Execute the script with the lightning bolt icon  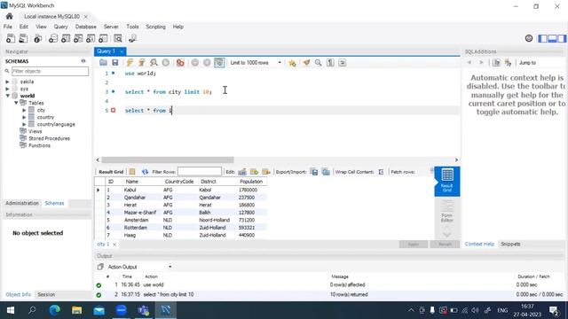pos(130,63)
